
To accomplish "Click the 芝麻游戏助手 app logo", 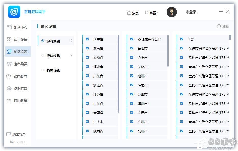I will (14, 12).
